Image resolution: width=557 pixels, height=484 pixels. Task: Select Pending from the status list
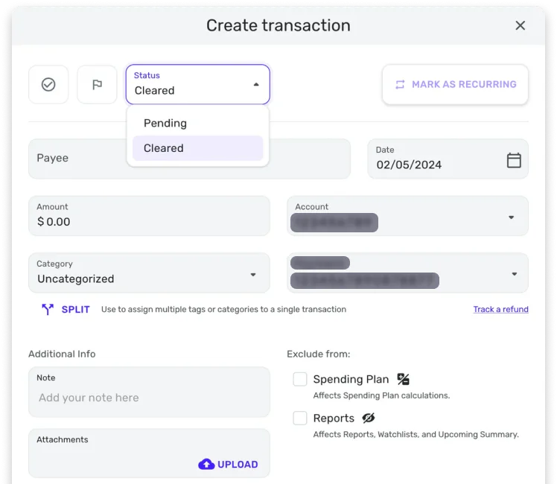[x=165, y=124]
